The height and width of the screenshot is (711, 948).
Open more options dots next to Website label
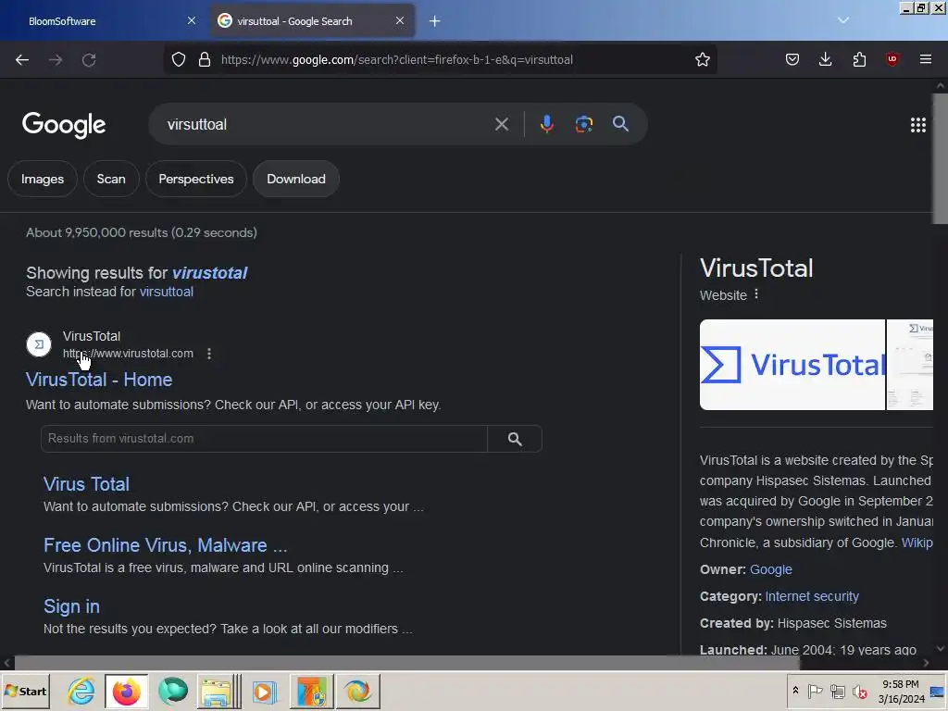pyautogui.click(x=756, y=294)
